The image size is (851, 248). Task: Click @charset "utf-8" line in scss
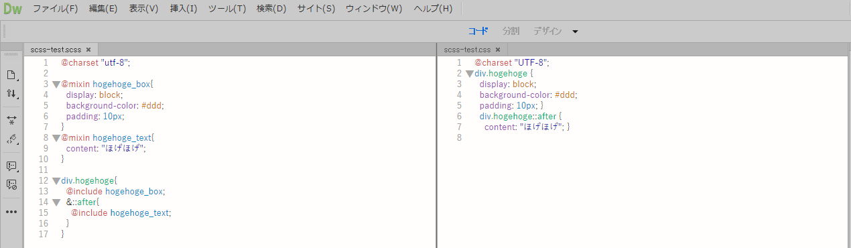96,62
